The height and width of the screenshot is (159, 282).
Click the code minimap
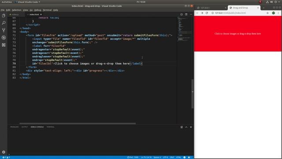coord(184,29)
